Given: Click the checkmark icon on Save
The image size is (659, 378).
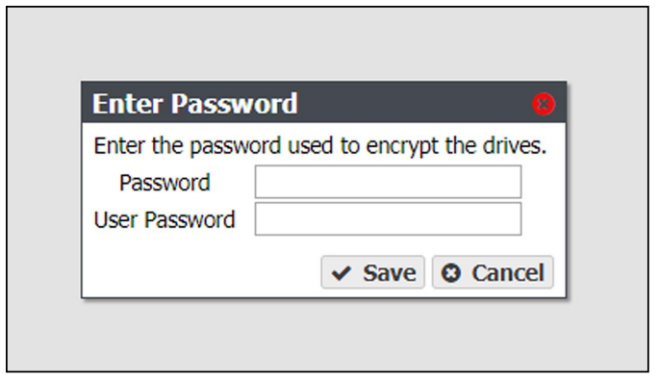Looking at the screenshot, I should pyautogui.click(x=341, y=273).
